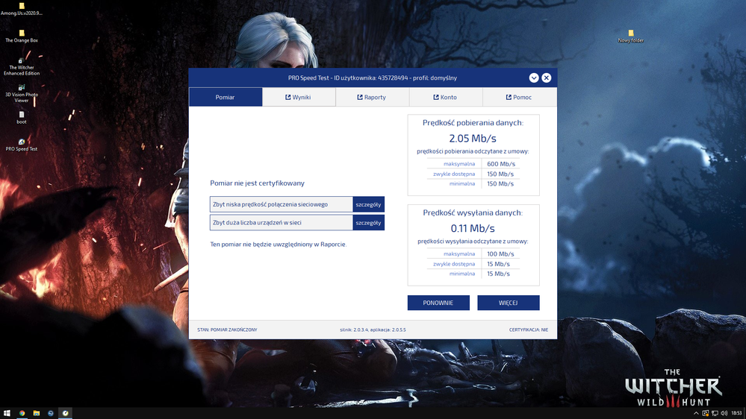Image resolution: width=746 pixels, height=419 pixels.
Task: Select the boot file icon
Action: pyautogui.click(x=22, y=118)
